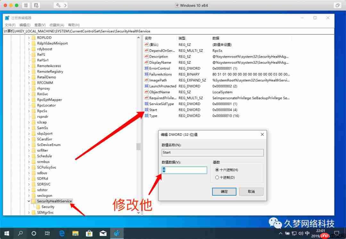
Task: Open the 查看(V) menu
Action: click(36, 25)
